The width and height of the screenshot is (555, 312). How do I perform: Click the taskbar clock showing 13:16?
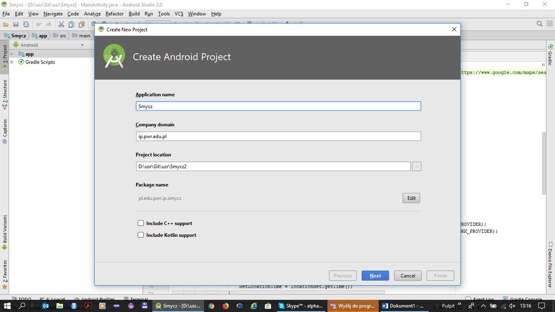[526, 305]
